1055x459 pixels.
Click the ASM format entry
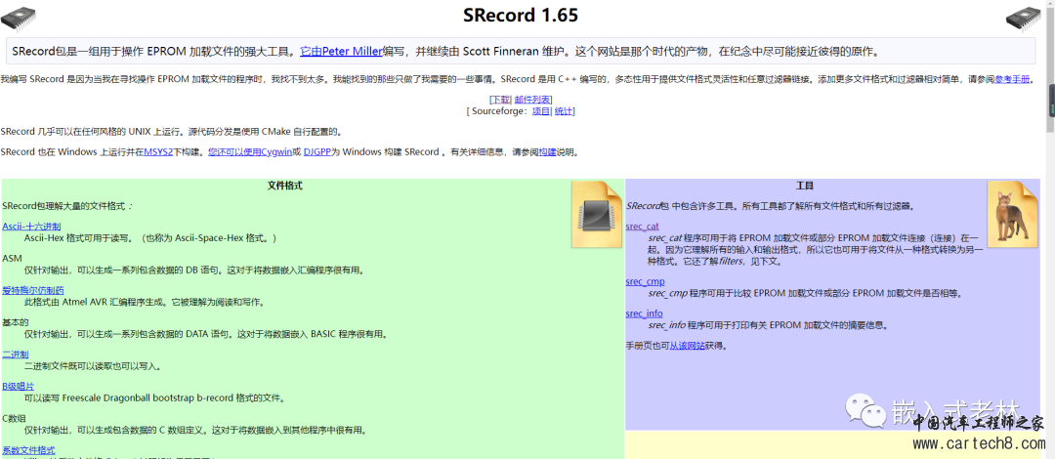click(12, 259)
